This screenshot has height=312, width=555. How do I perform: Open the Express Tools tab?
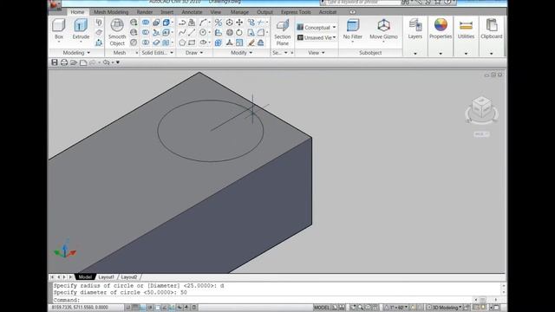(296, 12)
